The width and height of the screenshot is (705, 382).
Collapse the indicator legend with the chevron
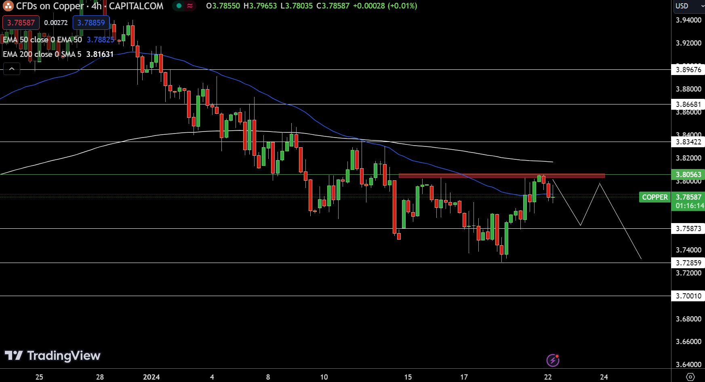(12, 69)
